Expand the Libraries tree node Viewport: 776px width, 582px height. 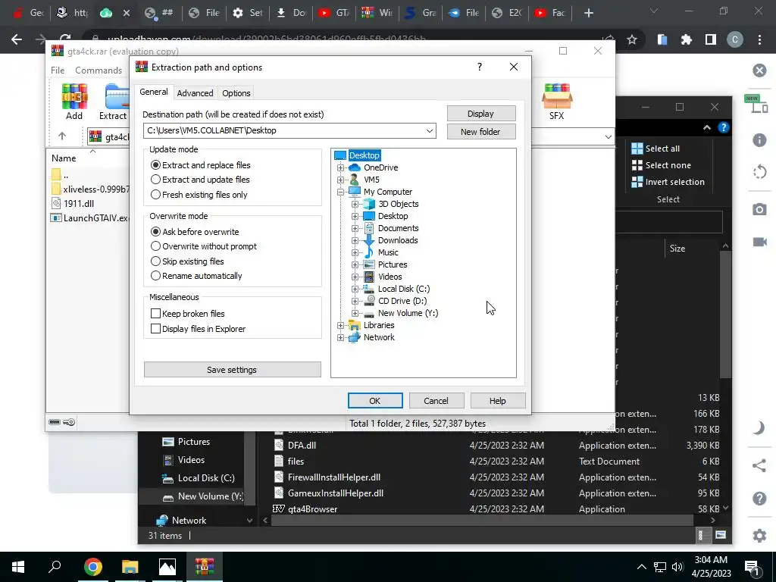[340, 325]
